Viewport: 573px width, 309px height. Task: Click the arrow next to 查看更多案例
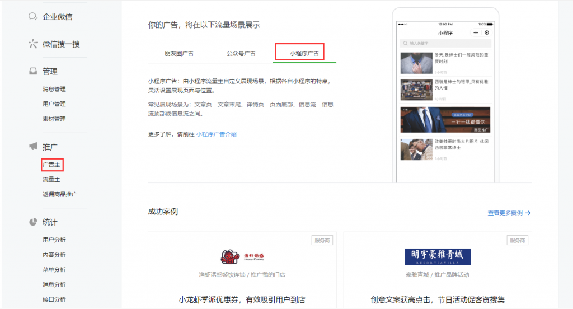click(x=528, y=213)
